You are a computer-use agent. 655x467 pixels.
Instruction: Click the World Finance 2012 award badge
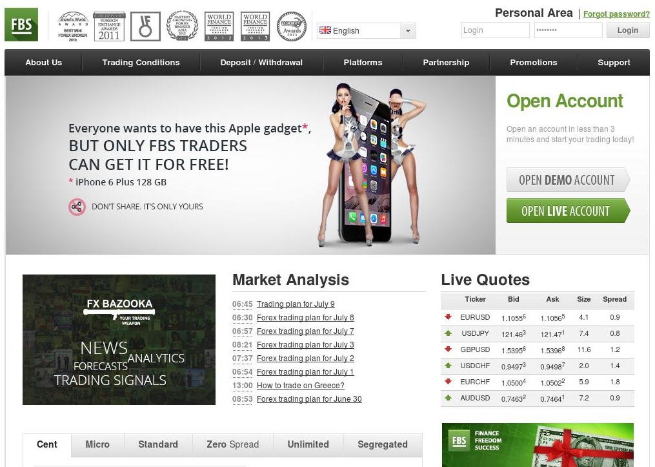click(x=219, y=26)
